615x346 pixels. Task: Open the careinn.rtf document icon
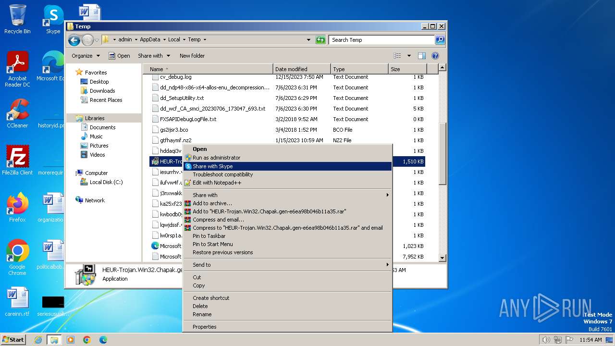click(17, 302)
